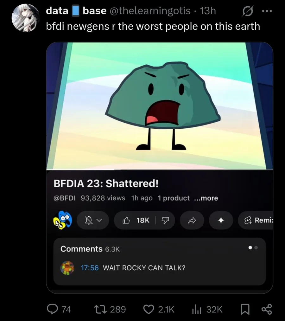Expand the Comments 6.3K section
285x321 pixels.
pos(160,261)
